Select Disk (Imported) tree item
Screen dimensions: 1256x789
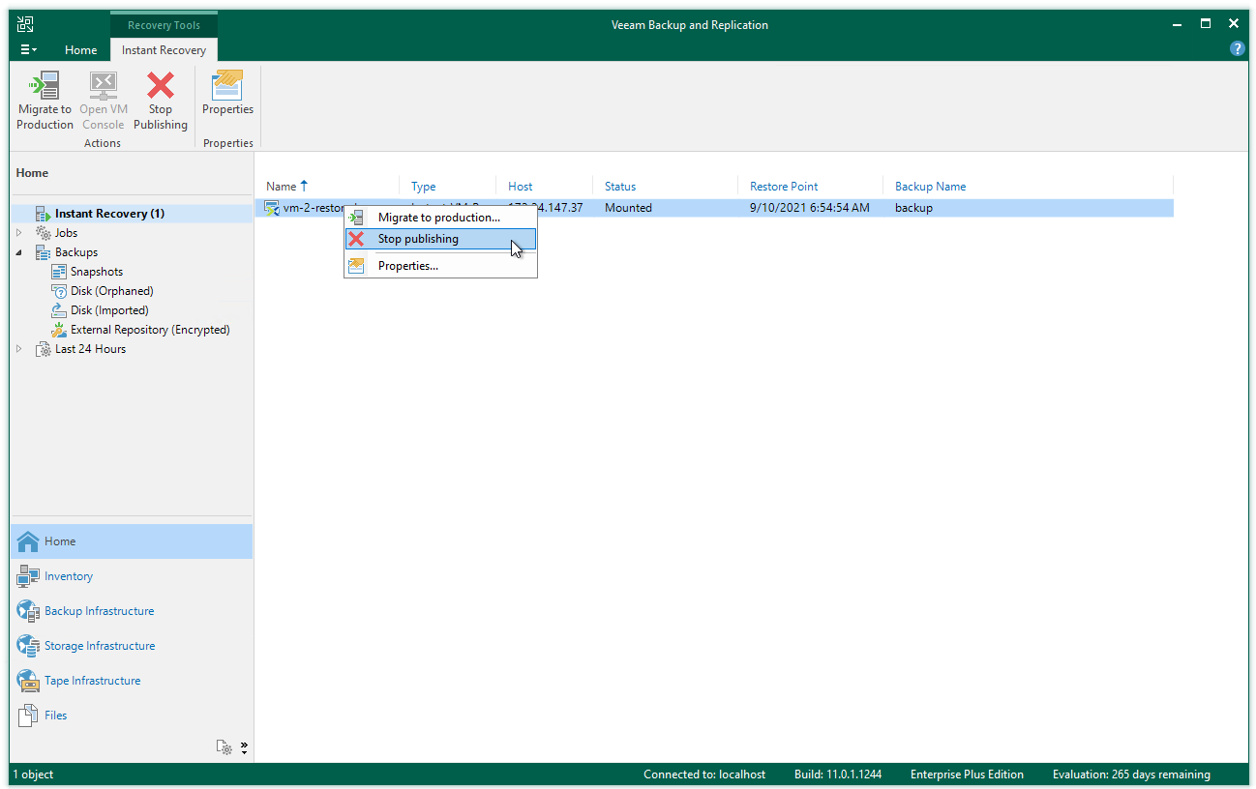[x=109, y=310]
